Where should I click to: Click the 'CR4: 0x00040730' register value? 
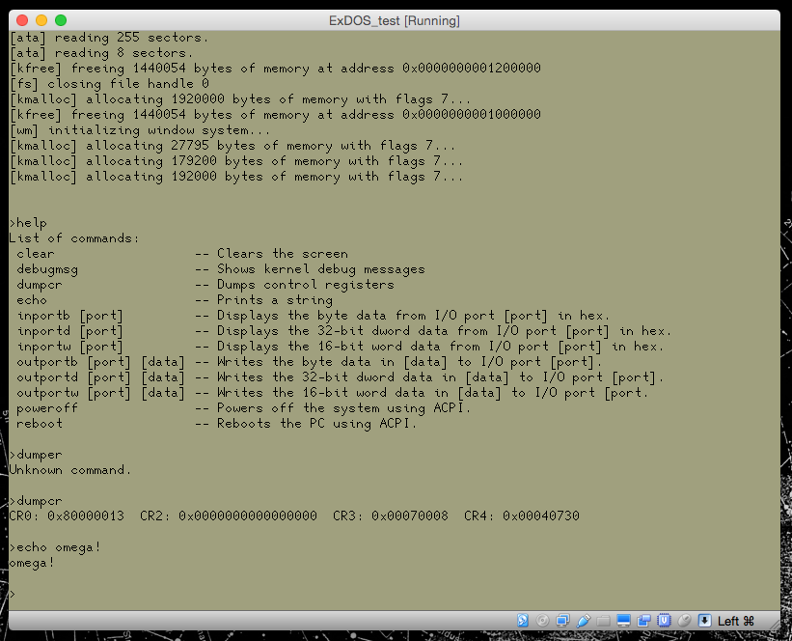522,516
